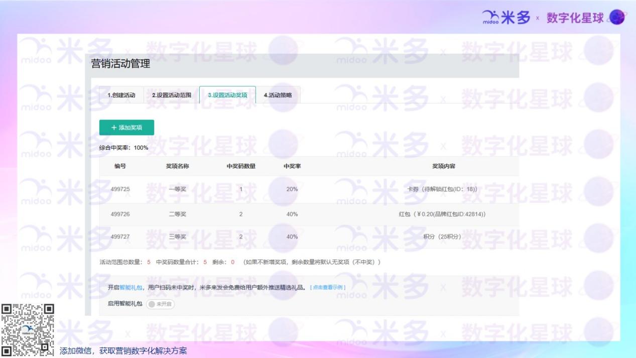Viewport: 636px width, 358px height.
Task: Click prize number 499725
Action: click(120, 189)
